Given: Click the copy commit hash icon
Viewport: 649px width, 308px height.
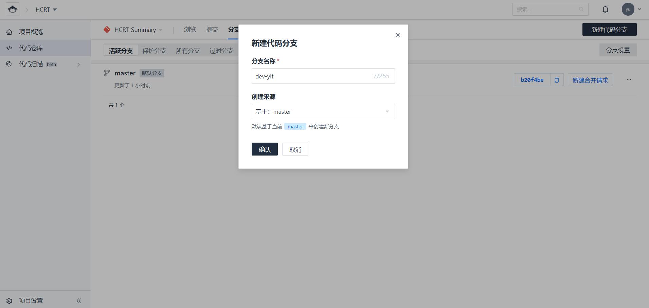Looking at the screenshot, I should 557,80.
